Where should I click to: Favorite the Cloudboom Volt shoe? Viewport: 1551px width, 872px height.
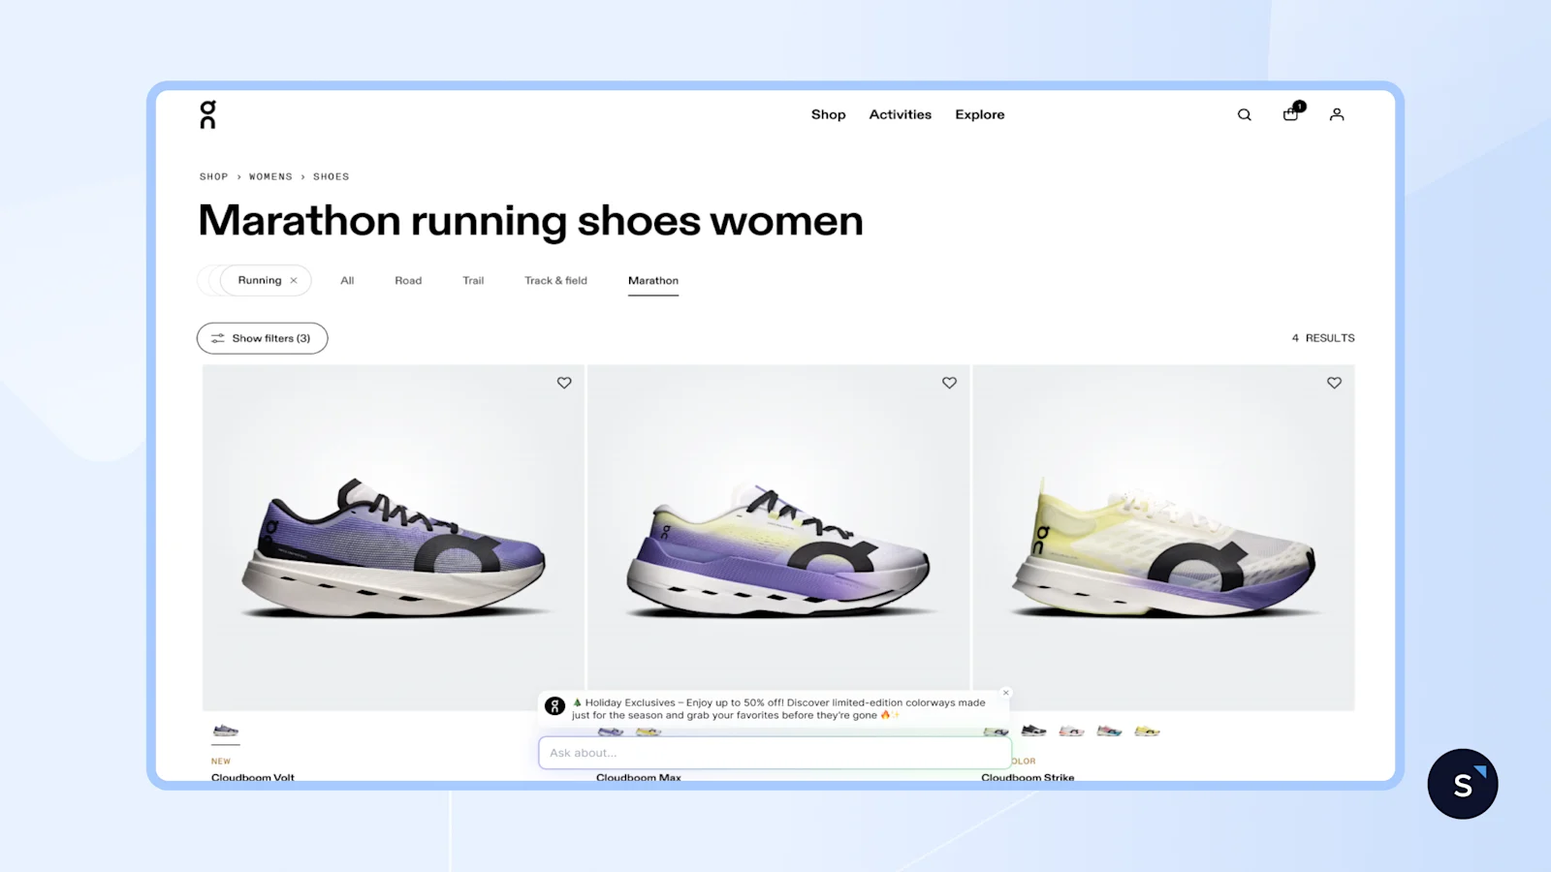[x=564, y=383]
